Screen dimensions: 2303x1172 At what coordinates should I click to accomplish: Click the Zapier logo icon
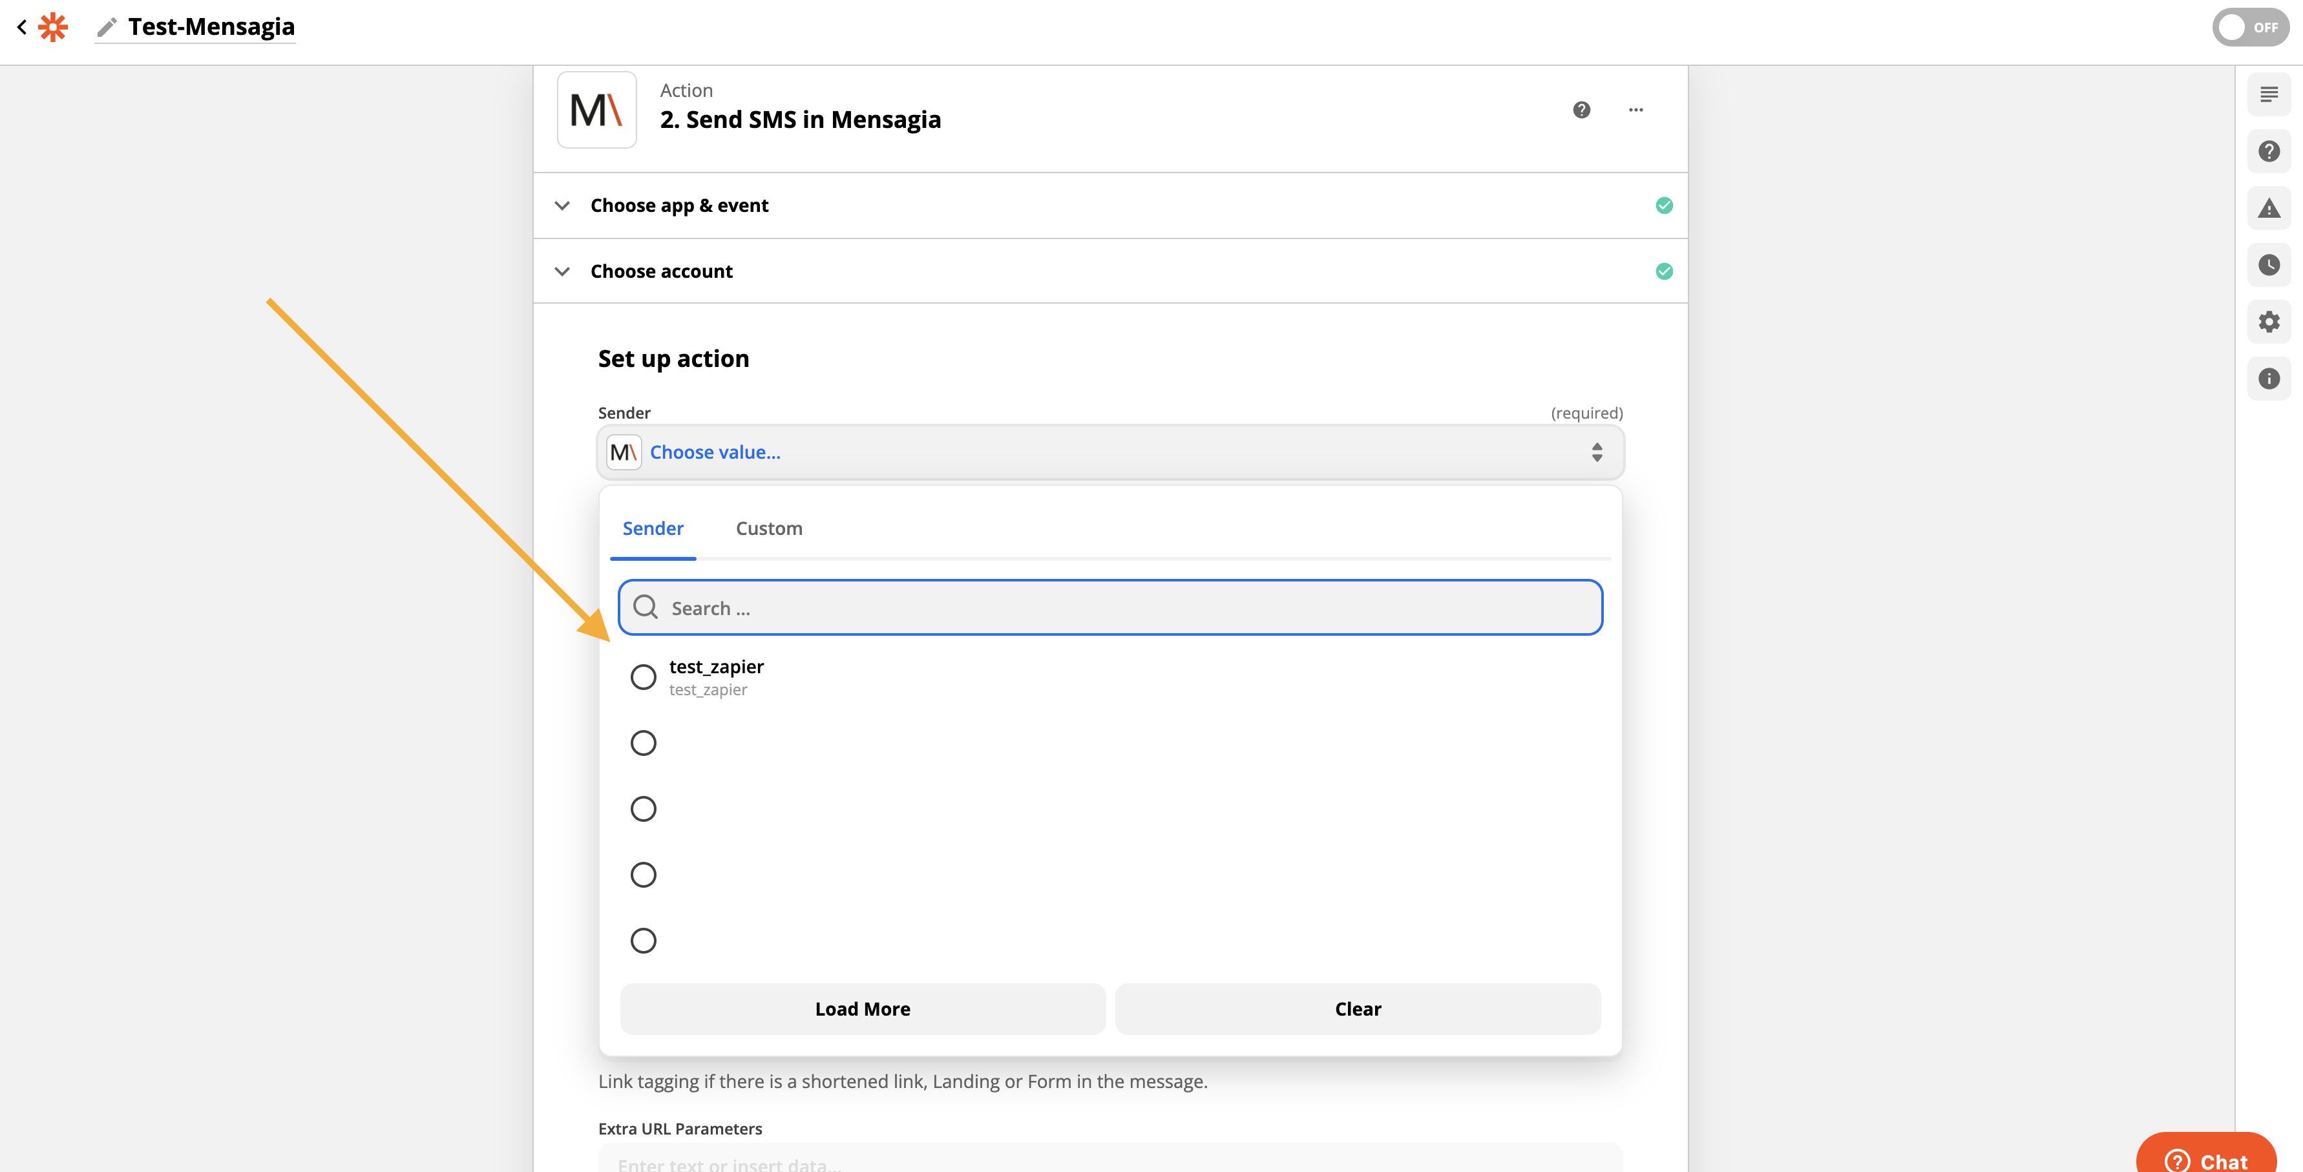point(54,27)
